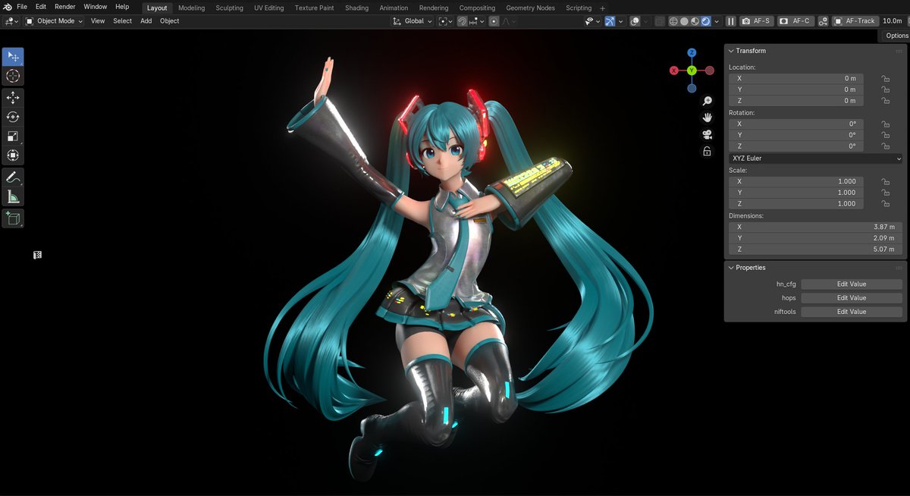Switch to the Geometry Nodes workspace tab

[x=530, y=8]
